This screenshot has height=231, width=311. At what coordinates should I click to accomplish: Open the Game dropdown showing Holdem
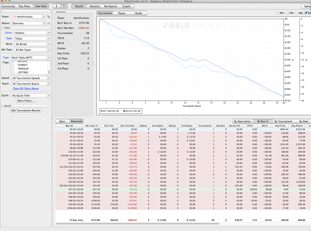point(31,32)
